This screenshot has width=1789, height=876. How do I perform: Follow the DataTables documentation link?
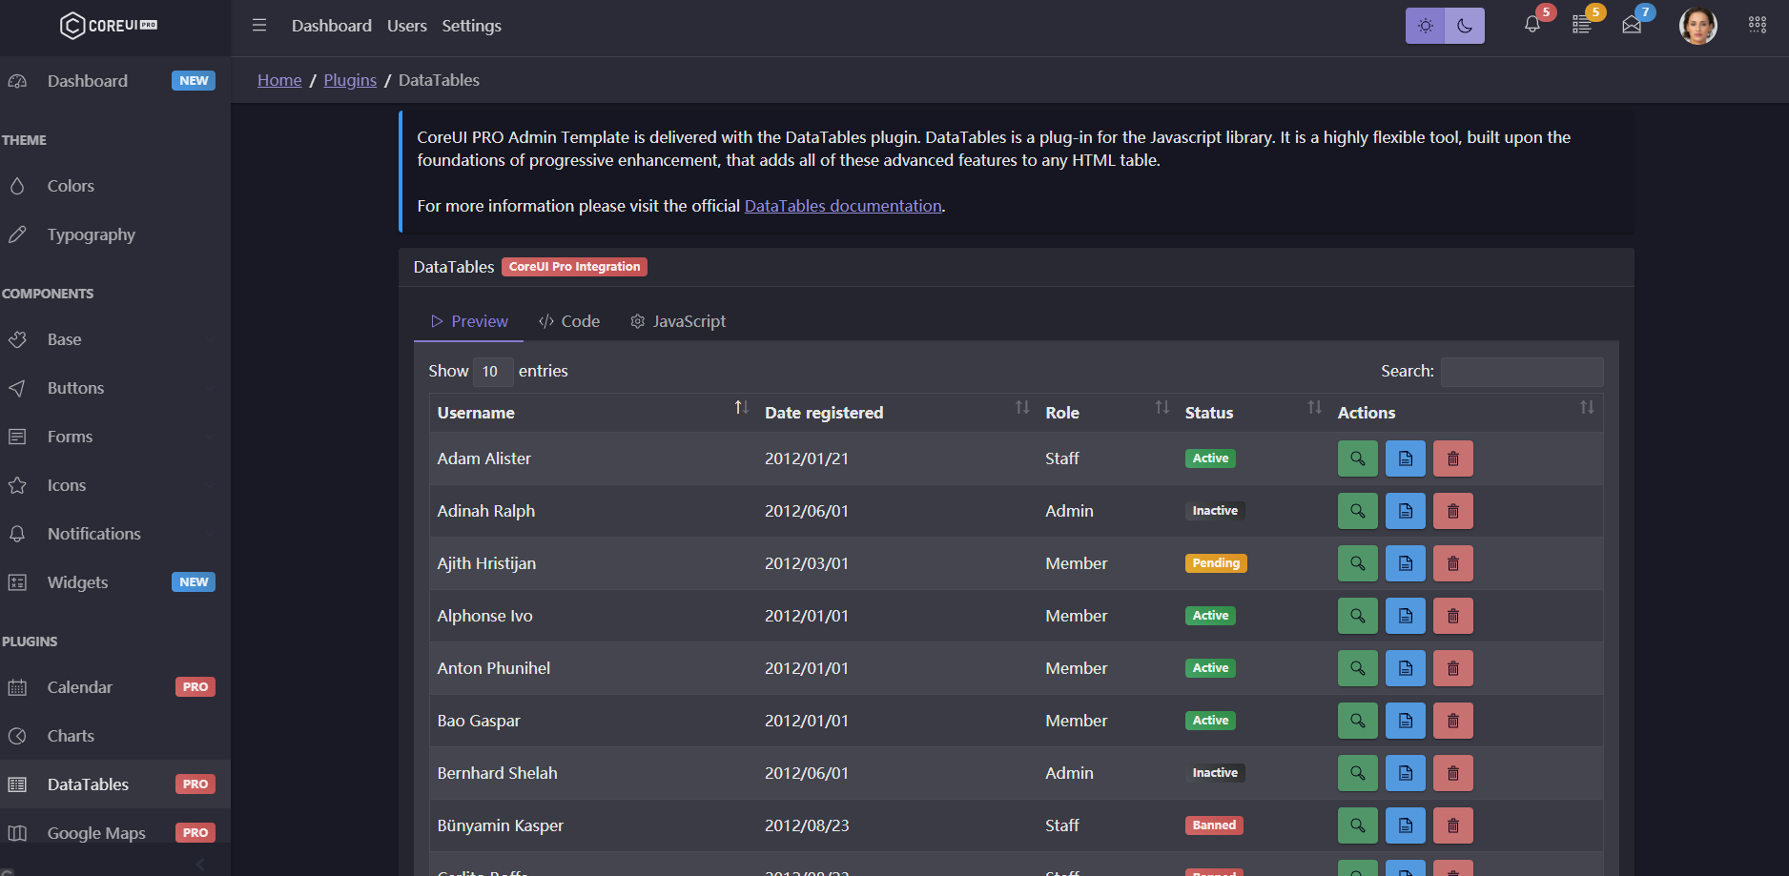(x=842, y=206)
